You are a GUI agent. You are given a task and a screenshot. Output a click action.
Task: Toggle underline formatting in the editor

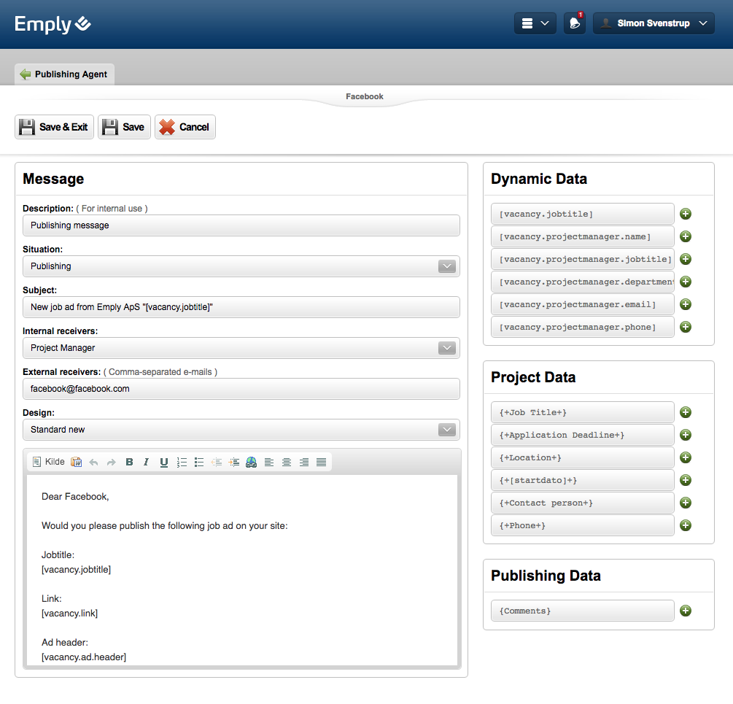[163, 462]
